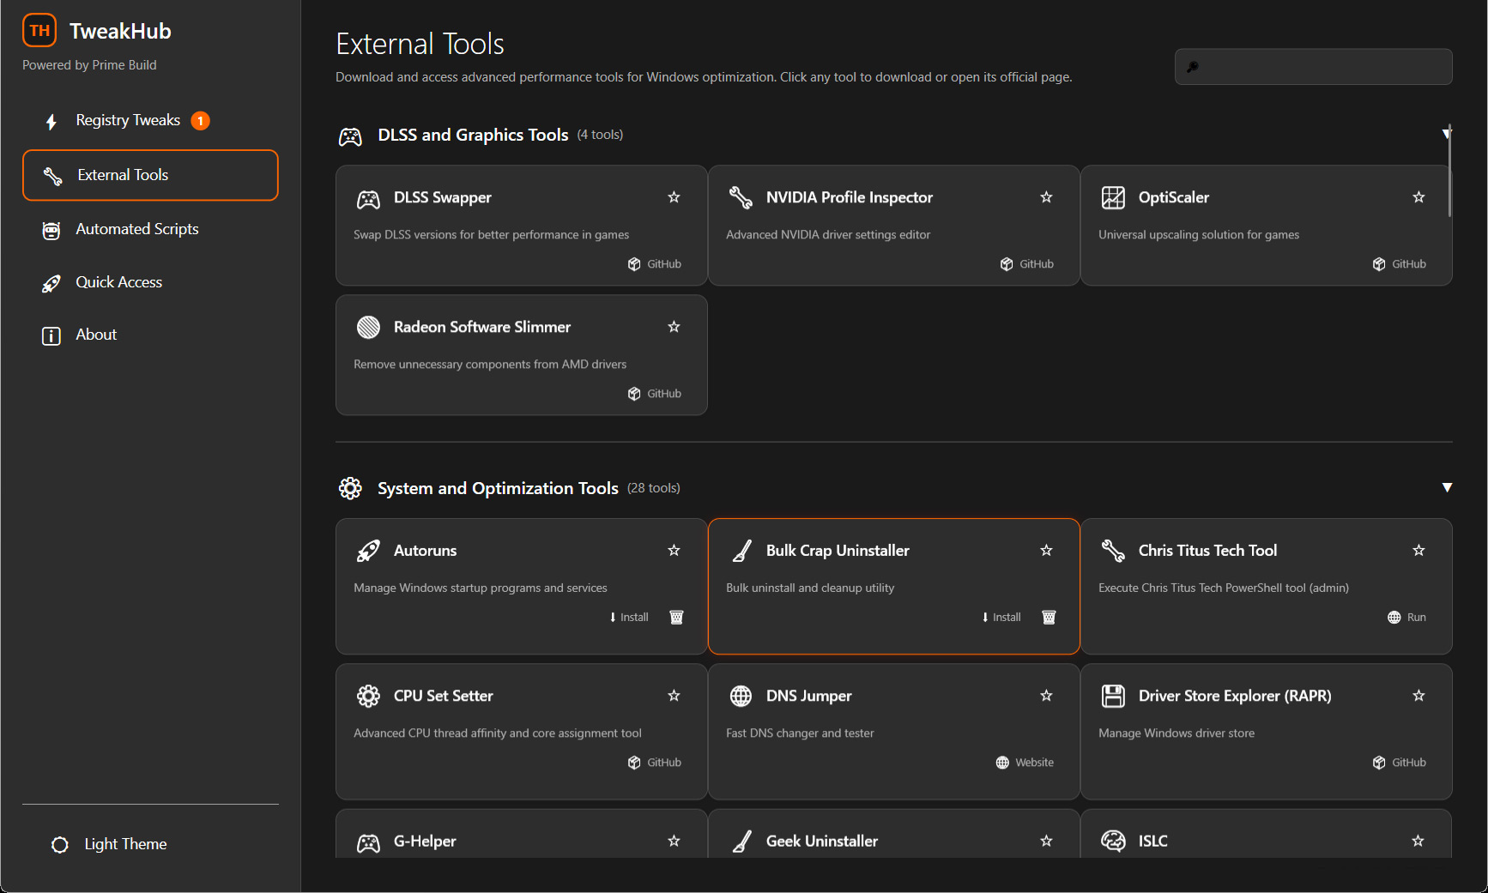Favorite Bulk Crap Uninstaller using its star
The width and height of the screenshot is (1488, 893).
coord(1046,551)
